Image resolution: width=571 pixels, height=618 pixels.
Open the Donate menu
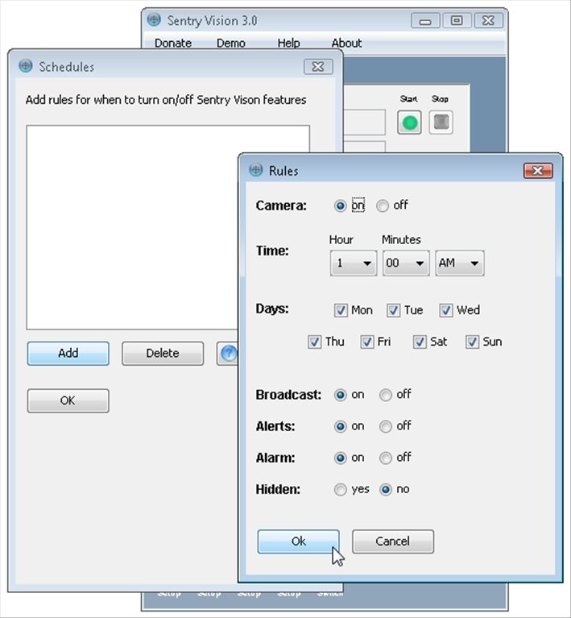(x=173, y=43)
